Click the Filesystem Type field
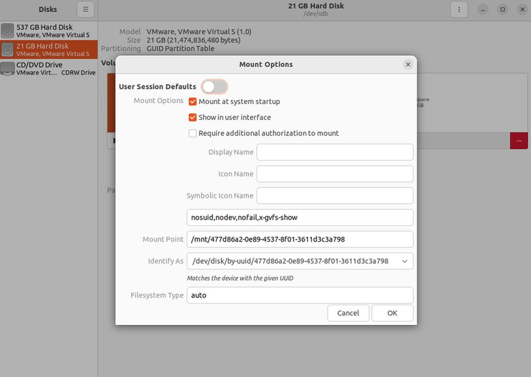This screenshot has height=377, width=531. pos(300,295)
